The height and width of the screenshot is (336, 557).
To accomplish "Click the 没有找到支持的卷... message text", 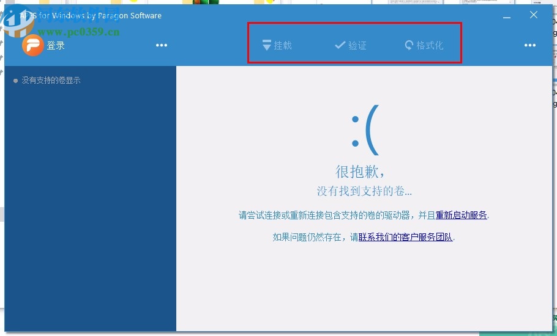I will coord(364,191).
